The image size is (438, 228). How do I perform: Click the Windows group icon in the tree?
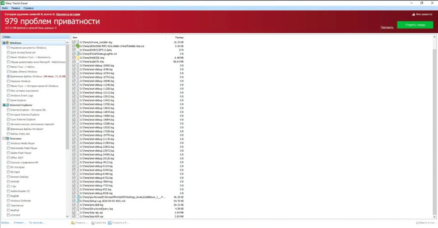pos(7,43)
